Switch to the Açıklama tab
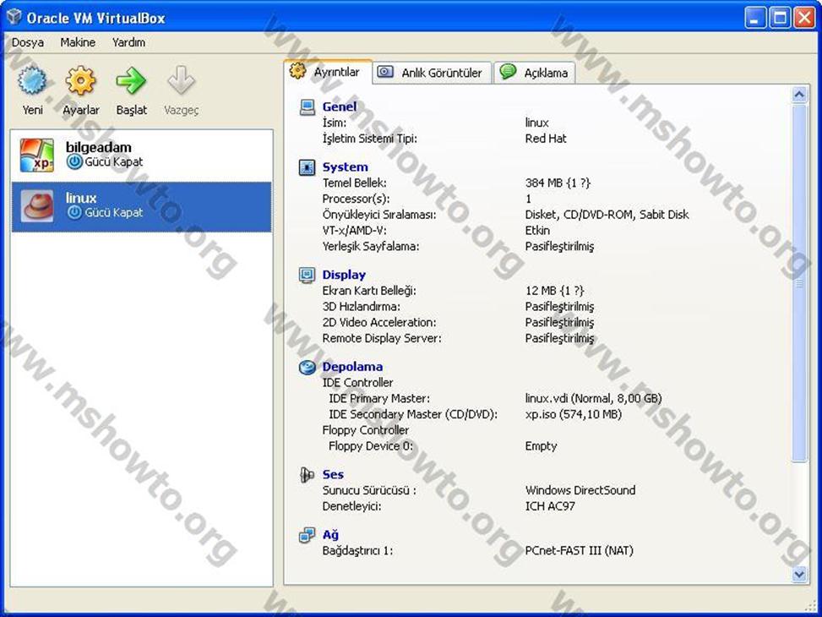Screen dimensions: 822x617 pos(535,73)
